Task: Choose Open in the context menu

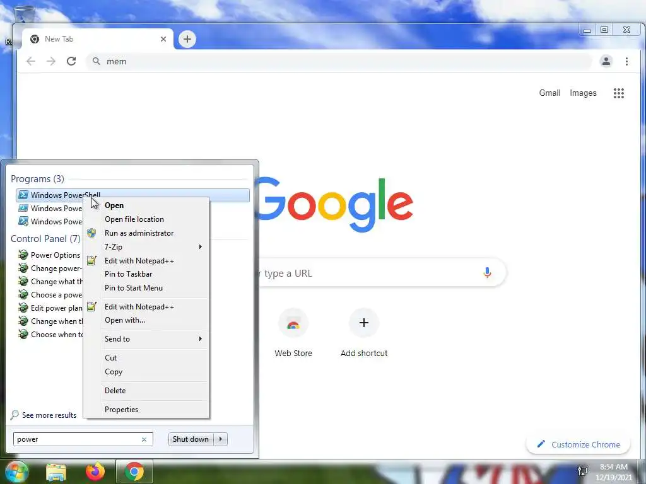Action: pyautogui.click(x=146, y=205)
